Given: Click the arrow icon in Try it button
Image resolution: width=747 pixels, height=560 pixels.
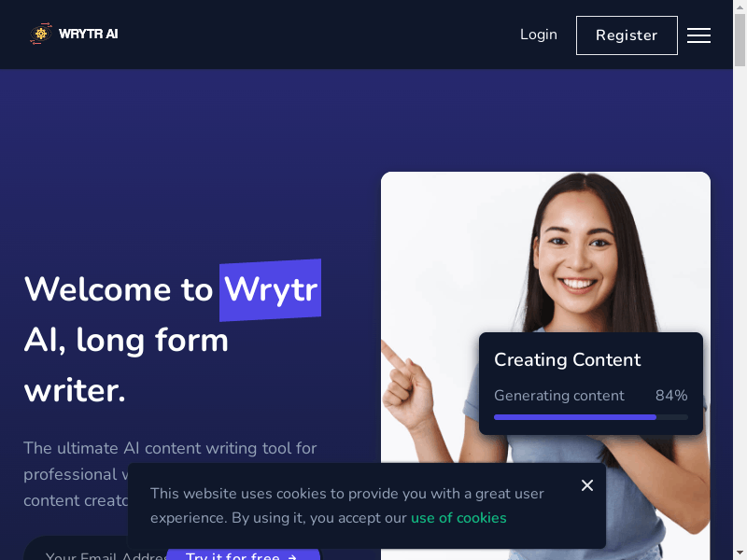Looking at the screenshot, I should pyautogui.click(x=292, y=557).
